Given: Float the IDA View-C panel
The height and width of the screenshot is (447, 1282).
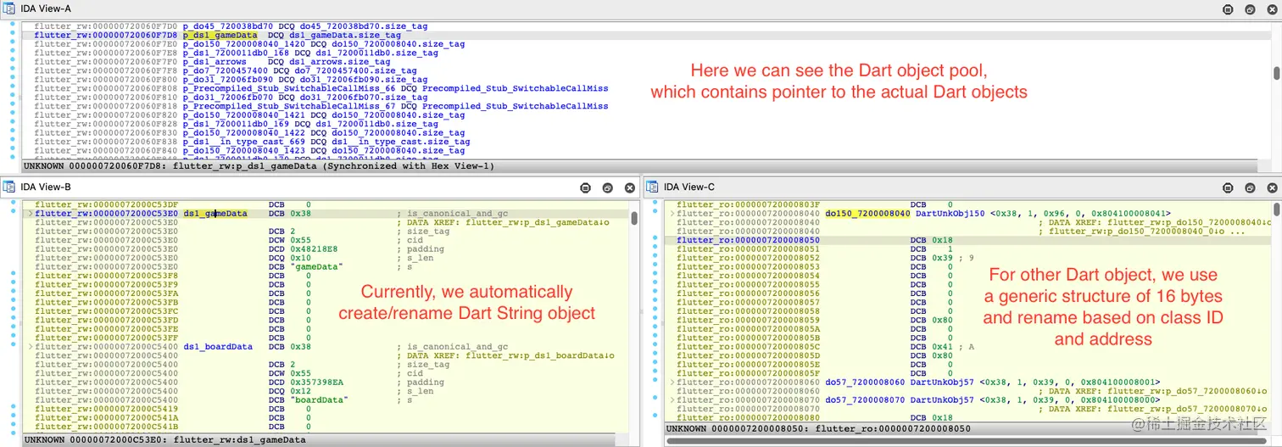Looking at the screenshot, I should click(1228, 187).
